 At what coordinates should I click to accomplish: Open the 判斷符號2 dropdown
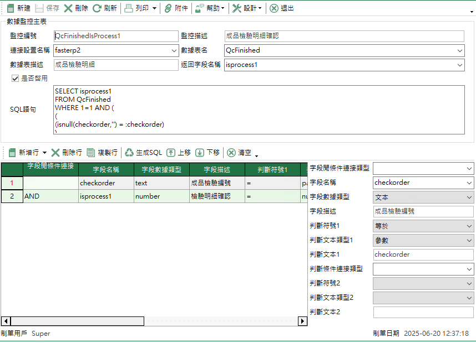pos(469,284)
